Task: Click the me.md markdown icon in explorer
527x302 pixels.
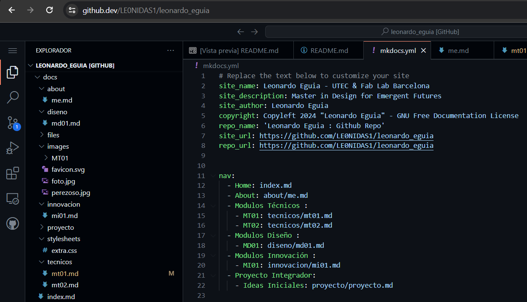Action: pos(45,100)
